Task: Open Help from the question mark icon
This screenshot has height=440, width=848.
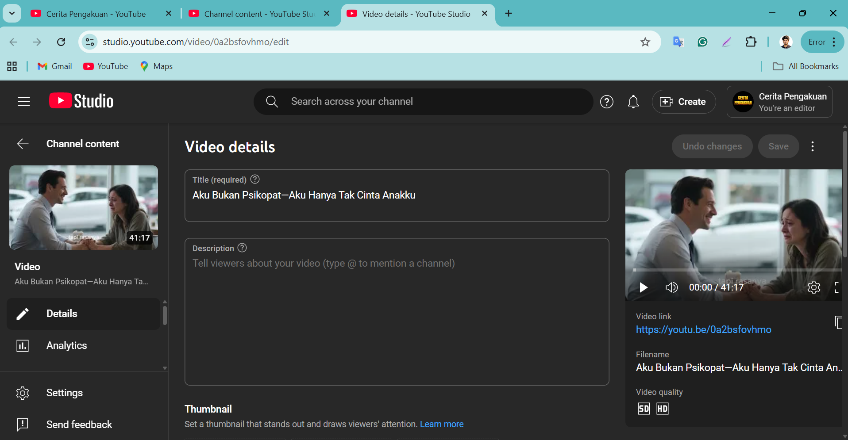Action: pyautogui.click(x=607, y=101)
